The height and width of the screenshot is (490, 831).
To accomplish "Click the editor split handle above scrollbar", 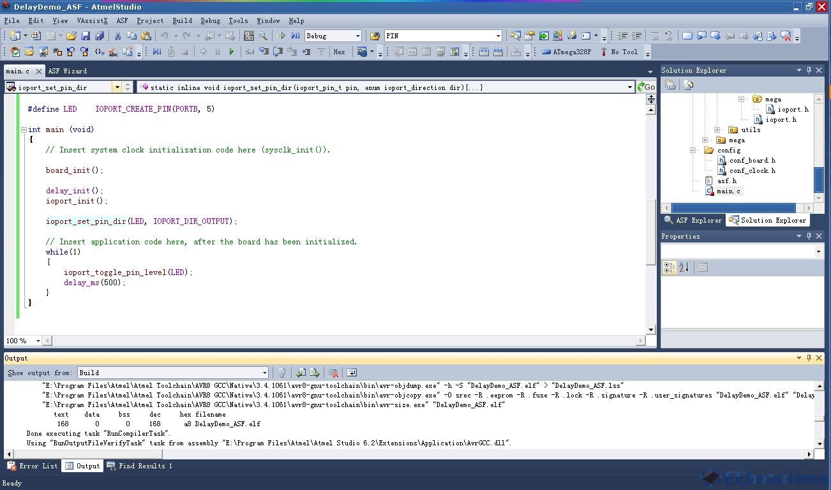I will pos(651,99).
